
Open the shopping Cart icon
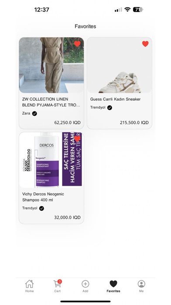click(57, 284)
